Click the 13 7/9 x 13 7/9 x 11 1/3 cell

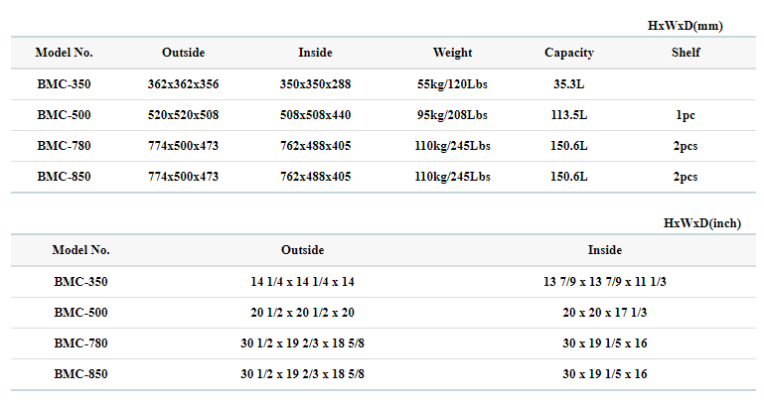604,282
